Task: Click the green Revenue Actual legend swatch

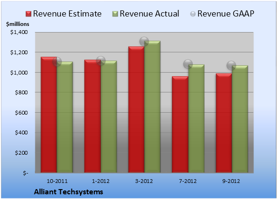Action: (115, 14)
